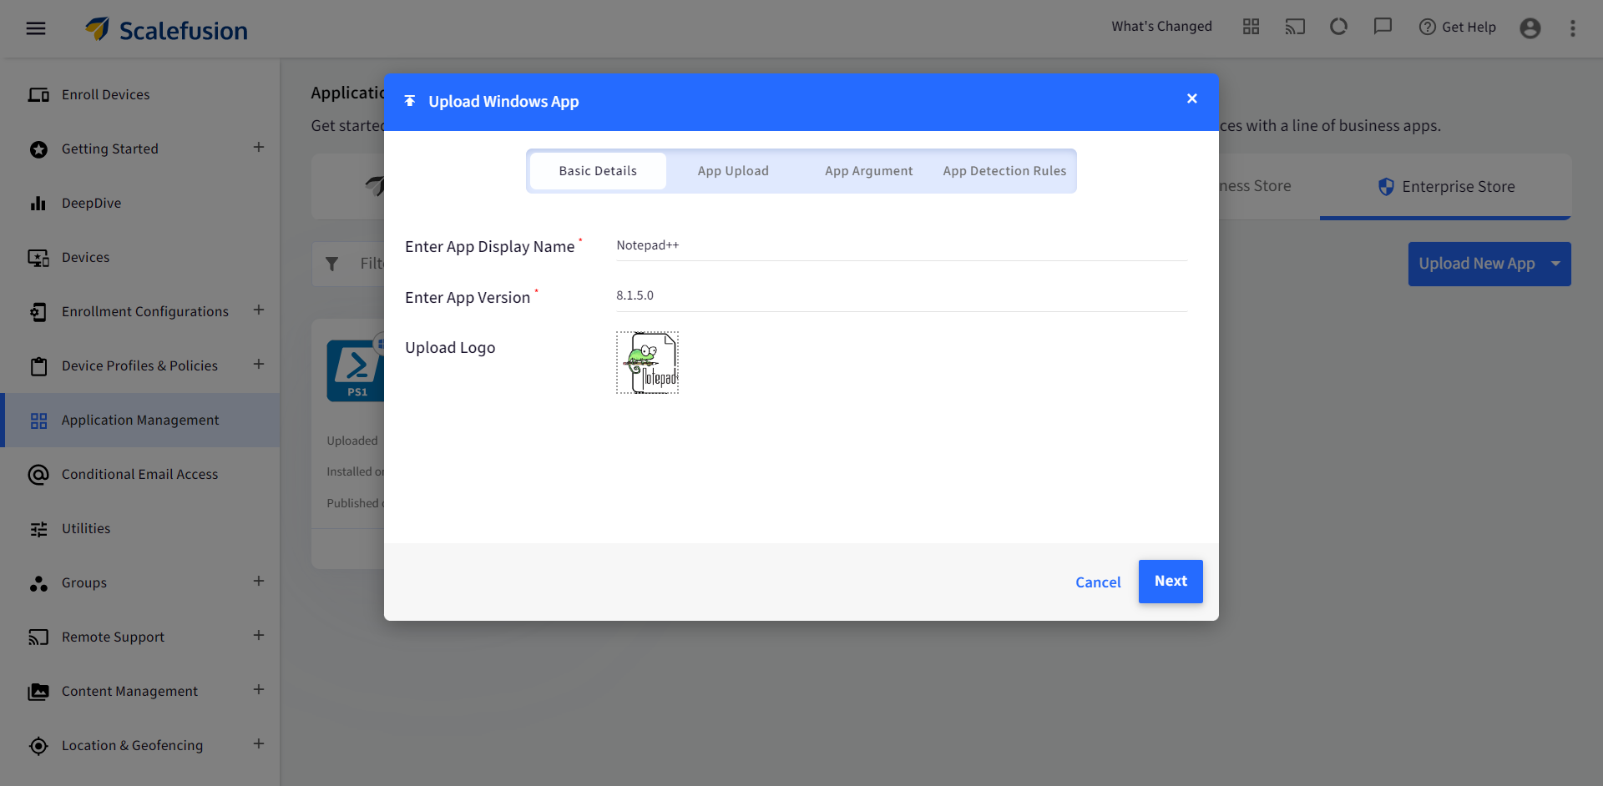1603x786 pixels.
Task: Select the Basic Details tab
Action: 598,171
